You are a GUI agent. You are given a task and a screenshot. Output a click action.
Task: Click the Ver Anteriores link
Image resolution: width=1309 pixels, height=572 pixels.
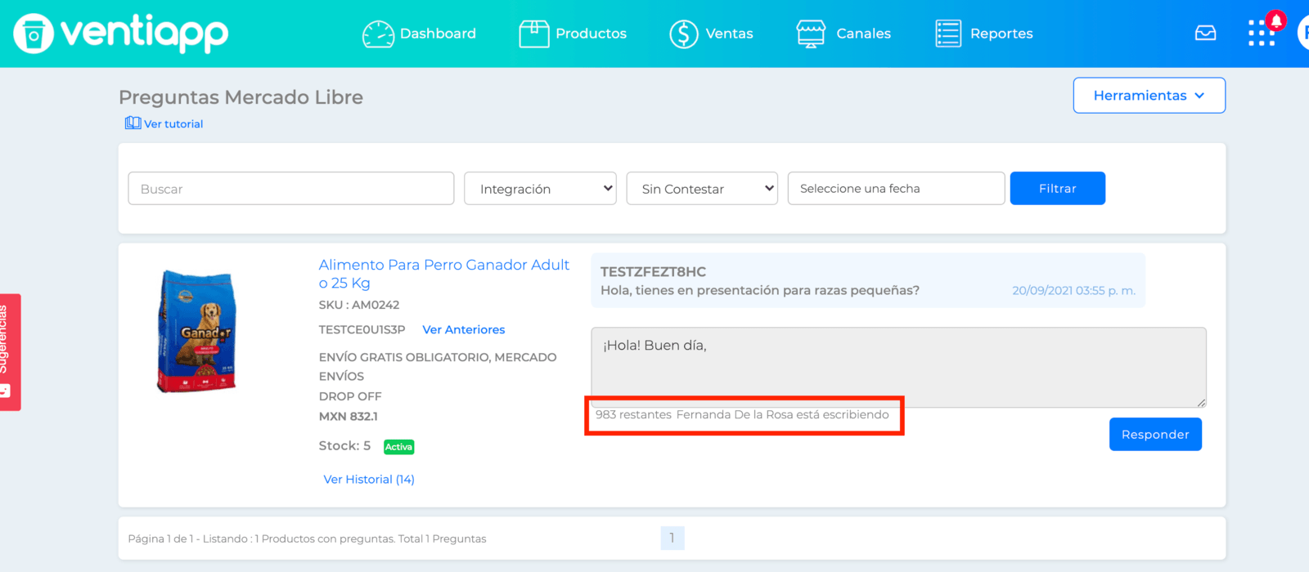pos(464,330)
